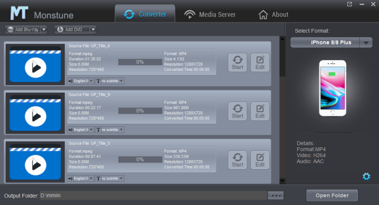Viewport: 379px width, 205px height.
Task: Expand the Add Blu-ray dropdown arrow
Action: pyautogui.click(x=44, y=29)
